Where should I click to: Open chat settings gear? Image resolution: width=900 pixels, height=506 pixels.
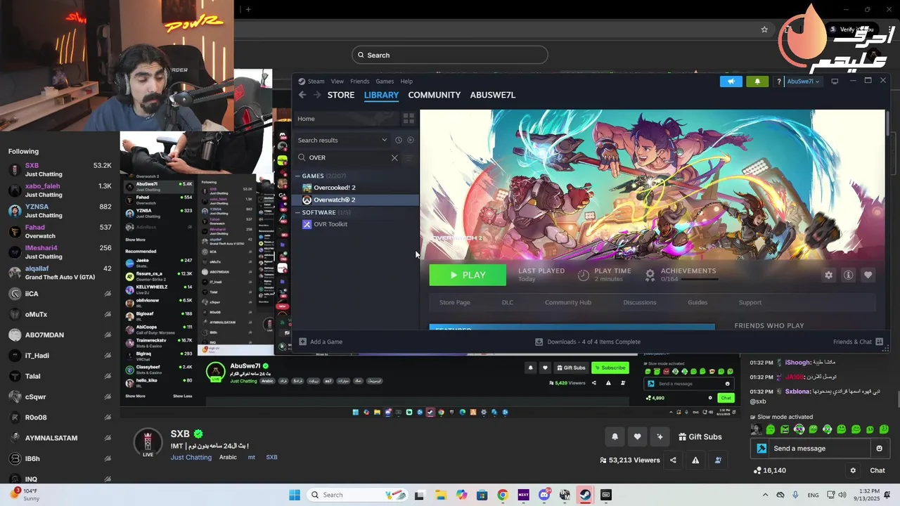pyautogui.click(x=853, y=471)
